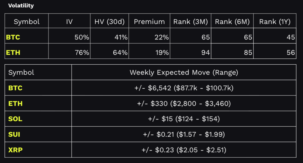Sort by the IV column header

click(70, 22)
